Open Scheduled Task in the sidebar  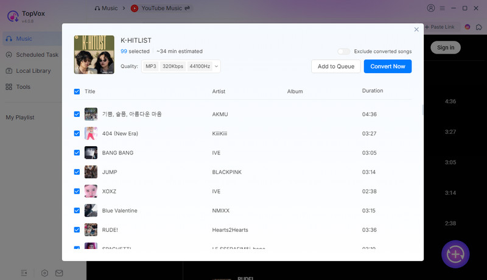pos(32,55)
